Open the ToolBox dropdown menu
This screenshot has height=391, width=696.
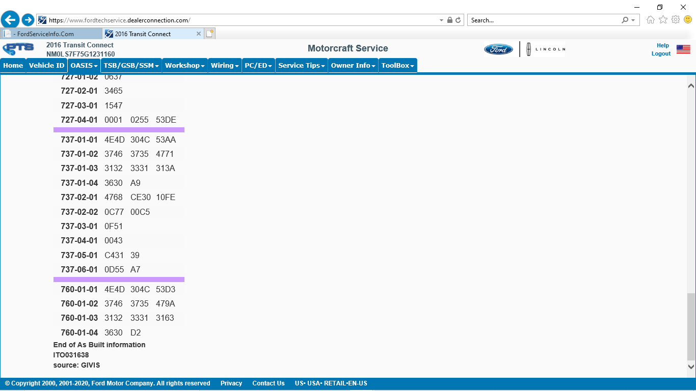[x=397, y=66]
